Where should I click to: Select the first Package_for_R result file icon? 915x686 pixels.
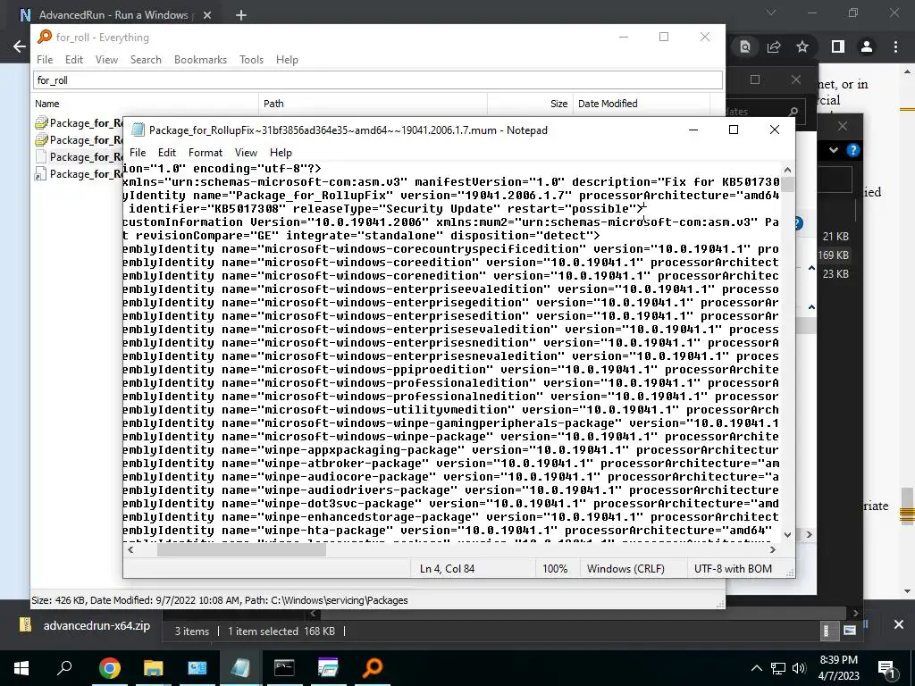41,122
